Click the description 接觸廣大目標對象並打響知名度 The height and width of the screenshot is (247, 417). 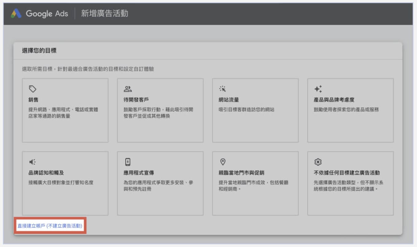click(x=61, y=182)
